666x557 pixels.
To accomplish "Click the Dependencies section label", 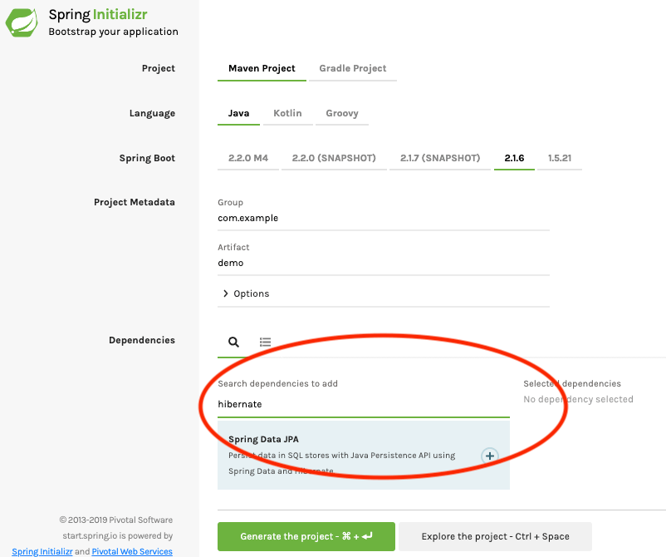I will [142, 340].
